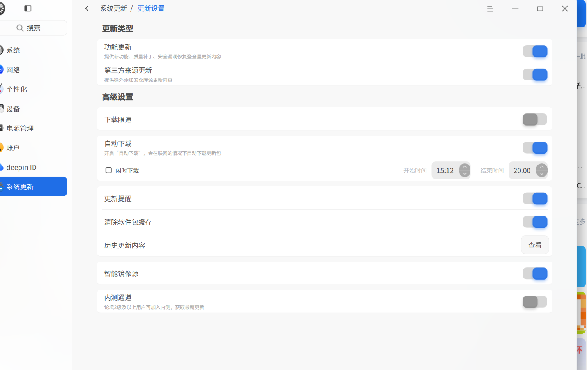The width and height of the screenshot is (587, 370).
Task: Toggle 自动下载 switch
Action: click(535, 148)
